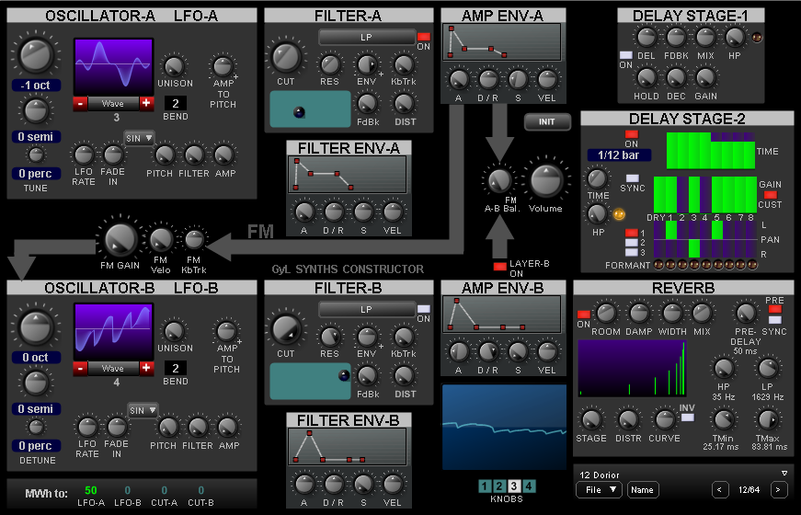Viewport: 801px width, 515px height.
Task: Toggle the LAYER-B ON switch
Action: pyautogui.click(x=500, y=267)
